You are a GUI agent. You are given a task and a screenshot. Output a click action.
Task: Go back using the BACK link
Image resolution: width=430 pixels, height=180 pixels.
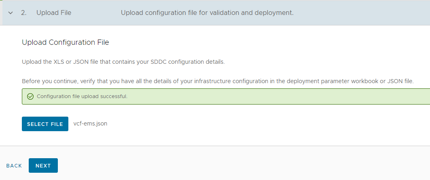(x=14, y=166)
